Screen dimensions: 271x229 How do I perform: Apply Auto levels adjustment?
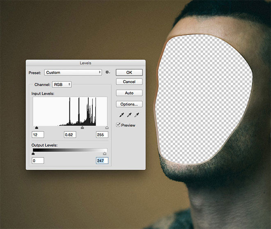[129, 93]
